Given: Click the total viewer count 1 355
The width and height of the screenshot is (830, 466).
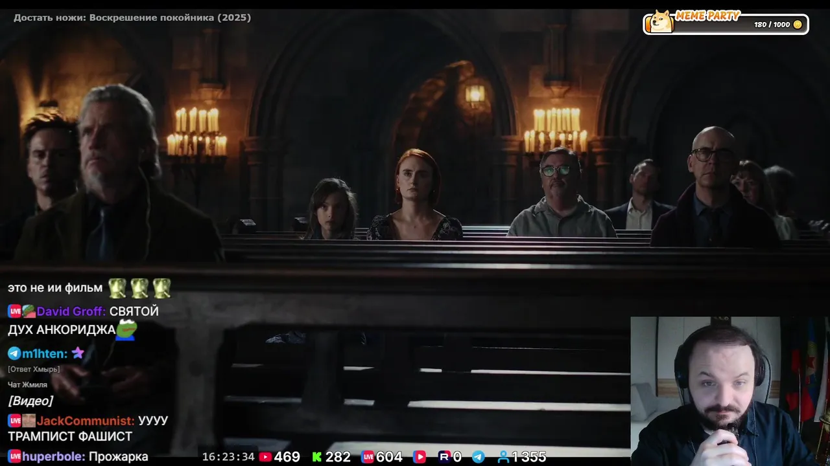Looking at the screenshot, I should click(529, 457).
